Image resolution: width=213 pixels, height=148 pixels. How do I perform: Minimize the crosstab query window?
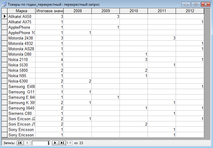pyautogui.click(x=186, y=4)
